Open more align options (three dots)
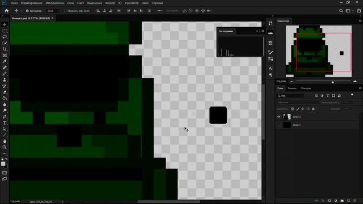 (159, 11)
